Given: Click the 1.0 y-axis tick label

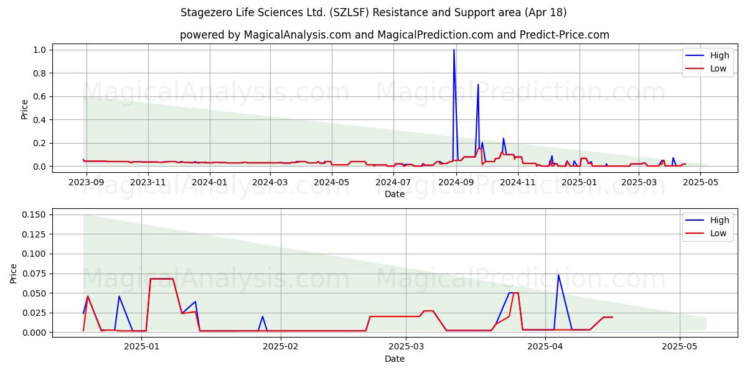Looking at the screenshot, I should (x=40, y=50).
